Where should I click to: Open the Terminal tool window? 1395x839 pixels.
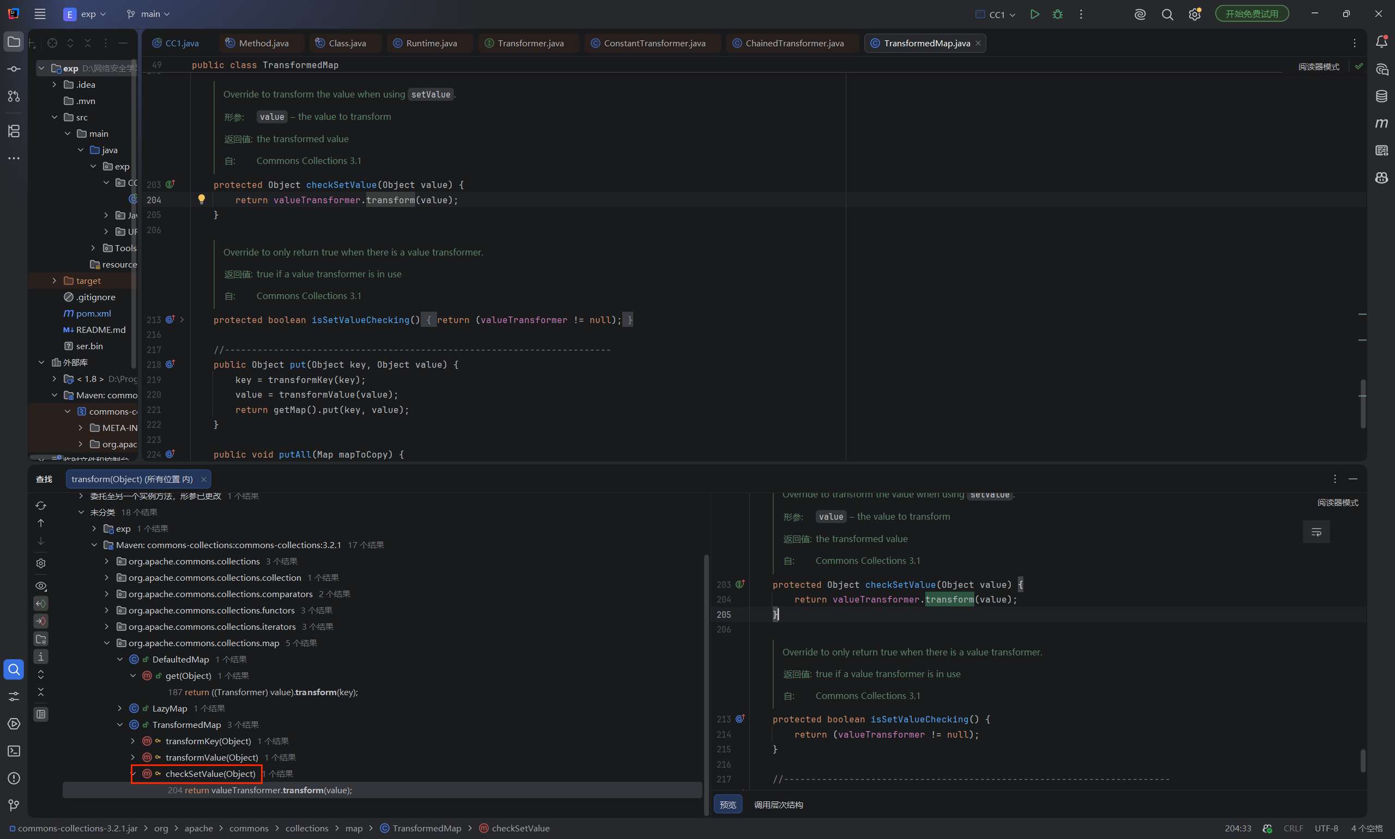14,751
